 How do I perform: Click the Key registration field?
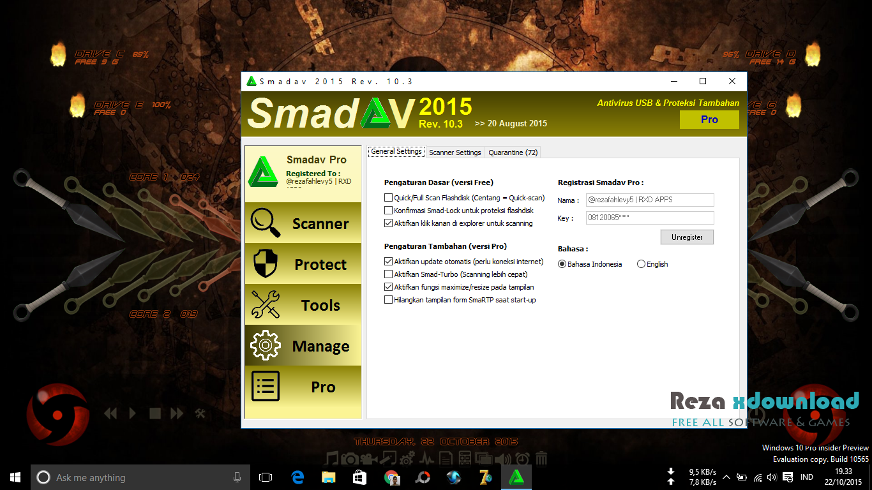(x=650, y=218)
